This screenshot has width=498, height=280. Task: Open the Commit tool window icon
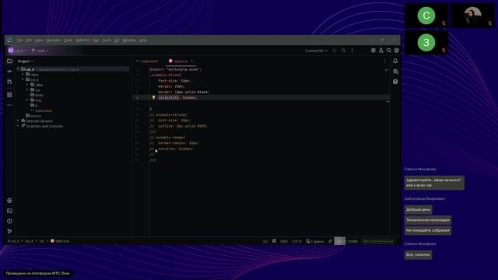(x=9, y=72)
